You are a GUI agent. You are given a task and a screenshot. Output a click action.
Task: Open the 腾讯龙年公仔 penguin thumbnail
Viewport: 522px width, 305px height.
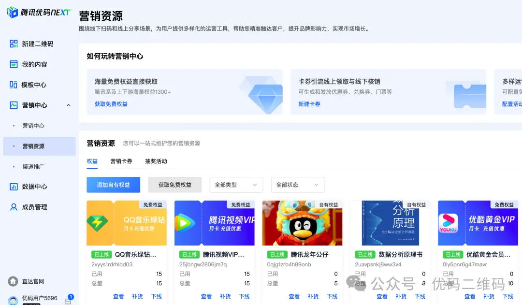[302, 223]
